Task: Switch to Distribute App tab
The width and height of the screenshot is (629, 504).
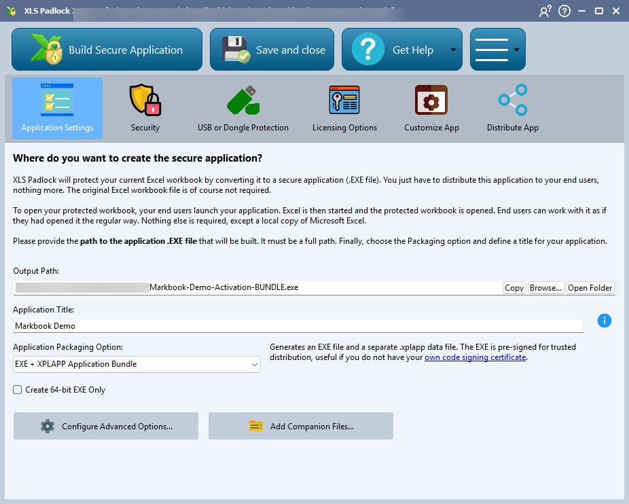Action: [513, 109]
